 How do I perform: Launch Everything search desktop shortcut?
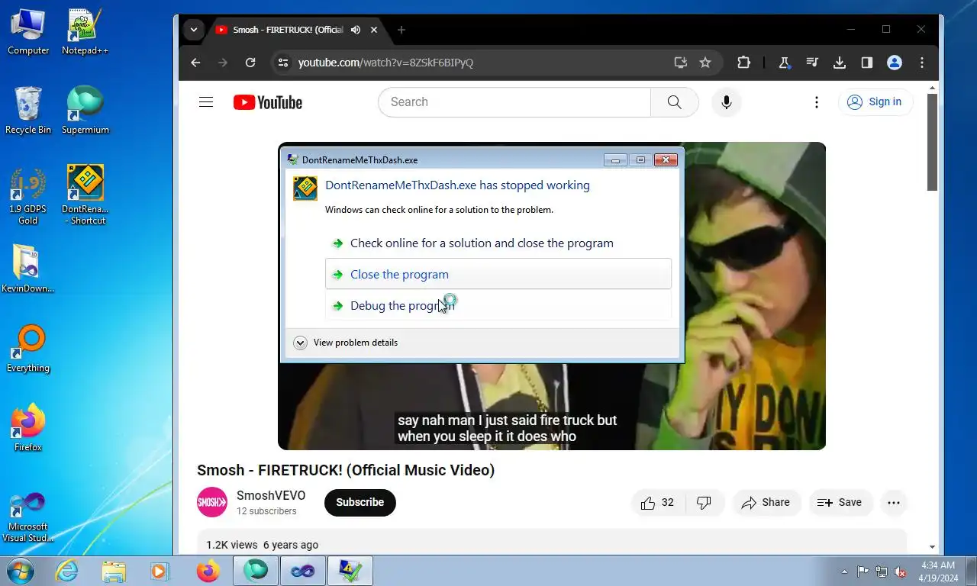point(28,349)
